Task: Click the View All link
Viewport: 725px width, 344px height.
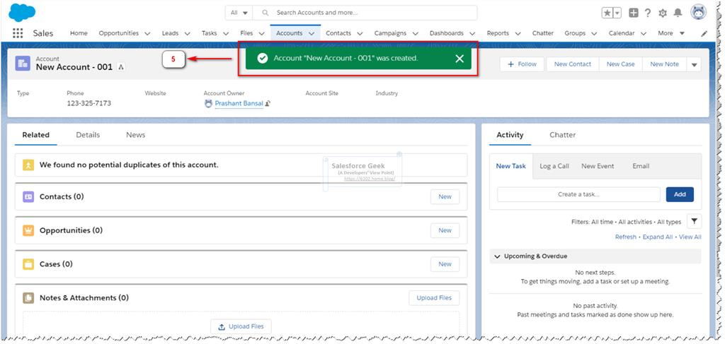Action: (x=690, y=237)
